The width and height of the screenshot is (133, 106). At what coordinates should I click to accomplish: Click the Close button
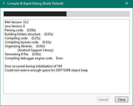122,99
